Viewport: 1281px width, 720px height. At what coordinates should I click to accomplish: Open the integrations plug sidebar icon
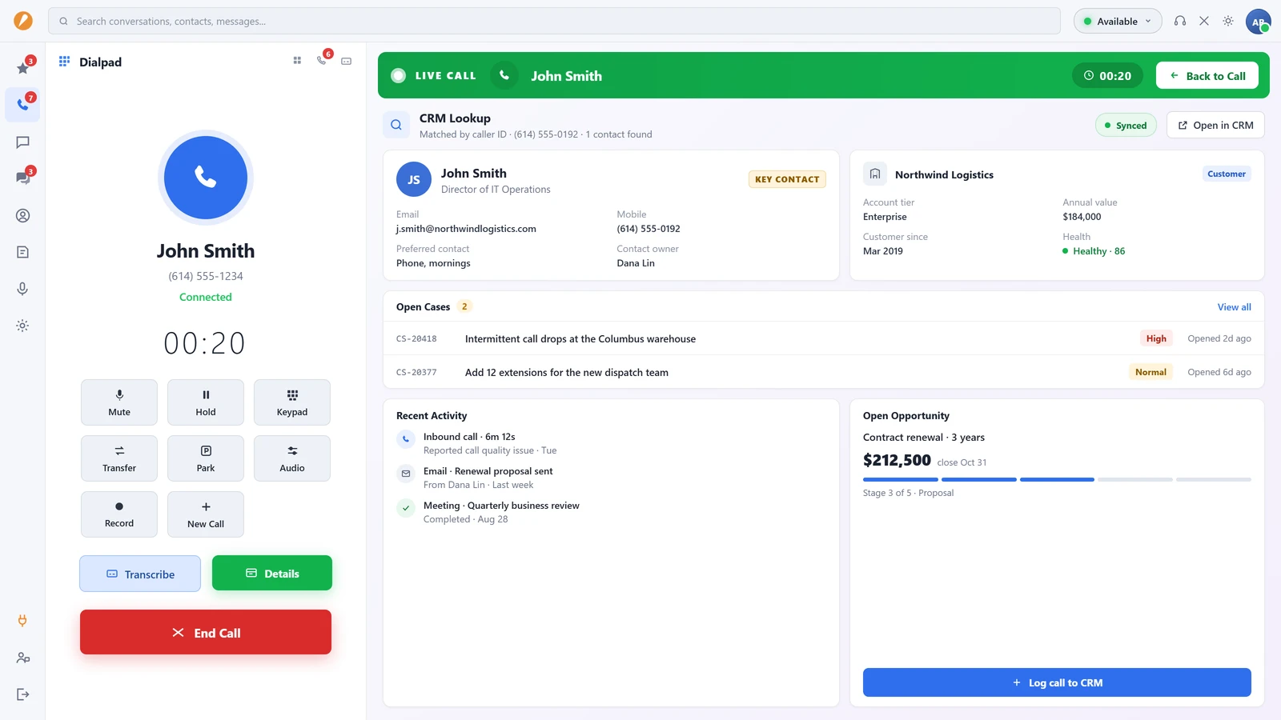pyautogui.click(x=22, y=621)
